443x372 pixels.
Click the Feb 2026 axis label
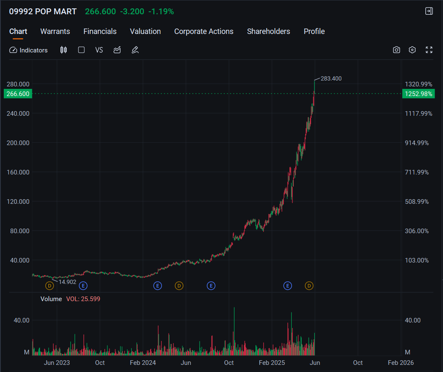click(401, 363)
